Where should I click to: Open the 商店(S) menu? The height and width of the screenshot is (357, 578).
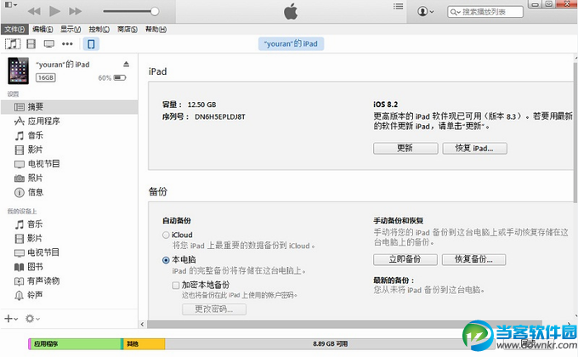click(127, 29)
